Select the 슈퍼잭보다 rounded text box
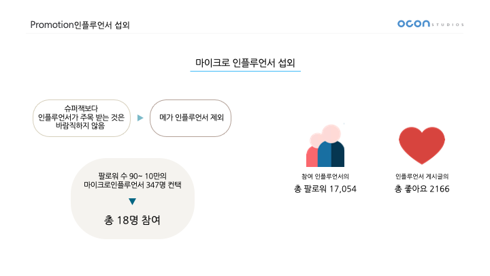Screen dimensions: 490x276 coord(82,118)
